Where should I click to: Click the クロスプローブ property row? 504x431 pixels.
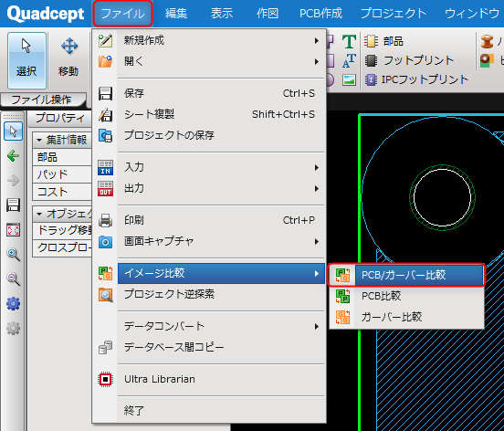pyautogui.click(x=62, y=247)
